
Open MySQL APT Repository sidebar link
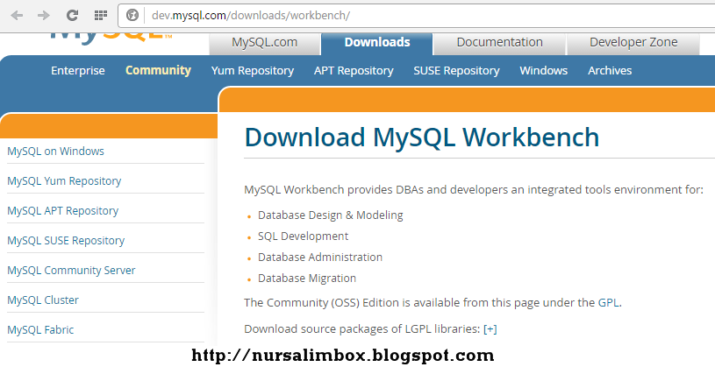click(63, 211)
